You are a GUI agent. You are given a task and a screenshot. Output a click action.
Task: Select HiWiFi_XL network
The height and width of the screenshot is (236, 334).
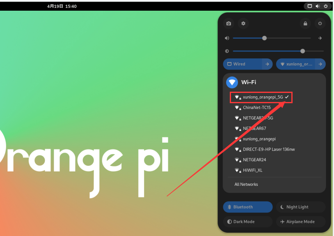275,170
